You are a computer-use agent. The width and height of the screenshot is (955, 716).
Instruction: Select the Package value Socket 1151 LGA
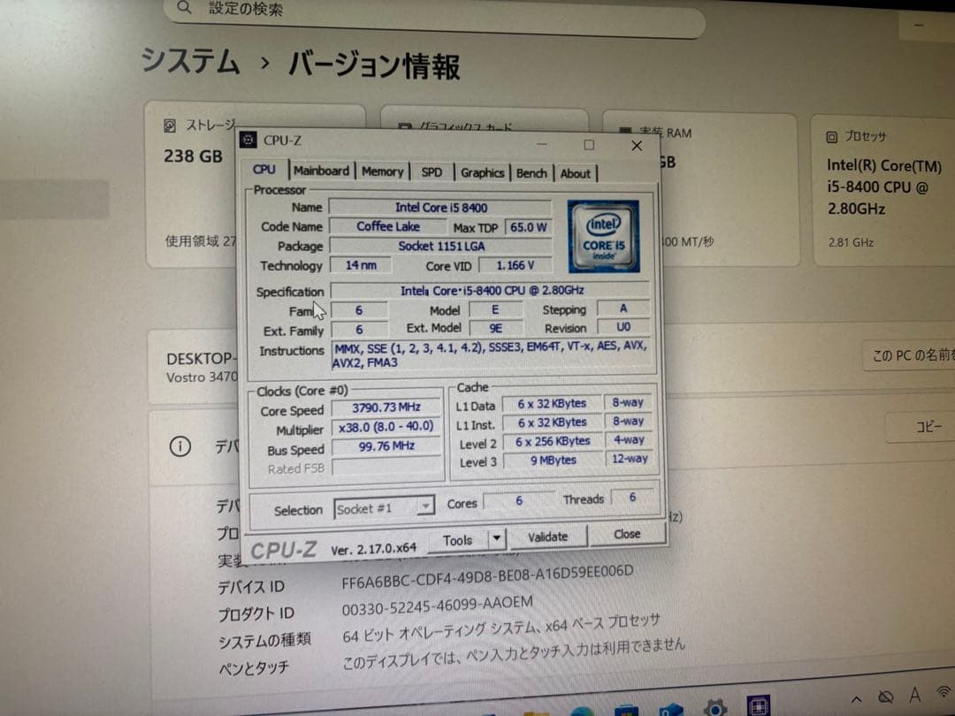(x=441, y=246)
